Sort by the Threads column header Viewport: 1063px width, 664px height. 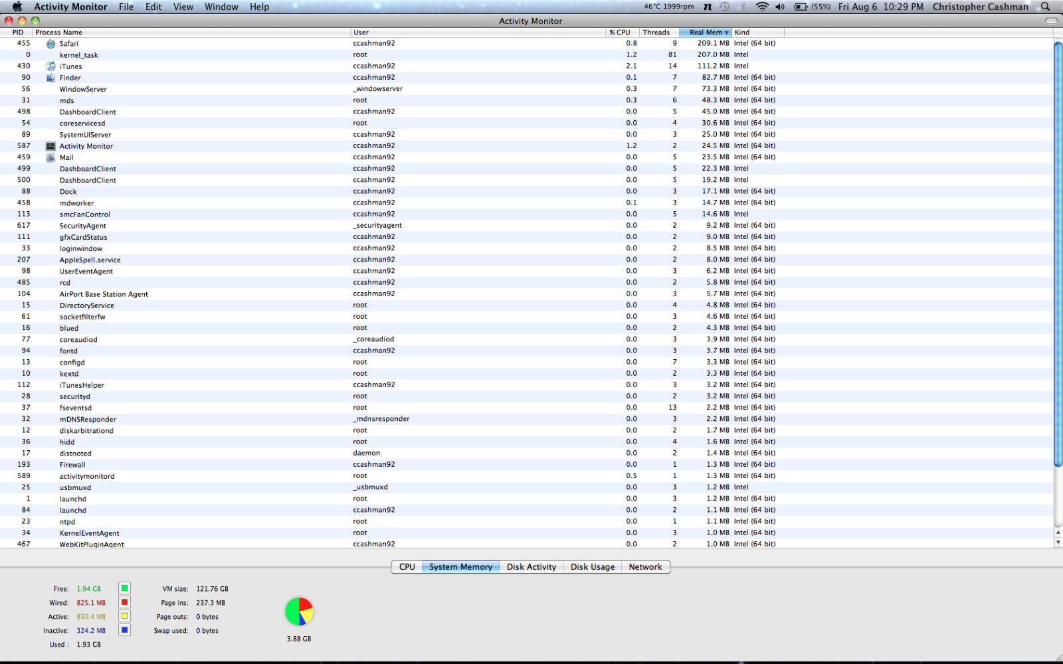pos(659,33)
